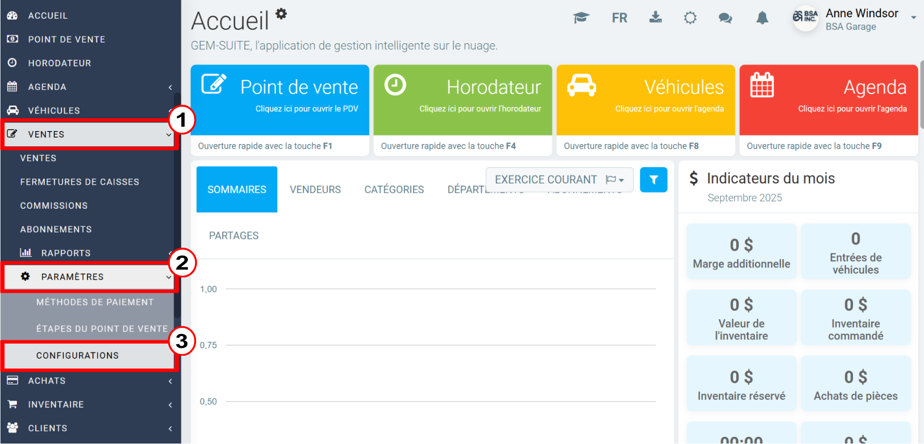
Task: Click the download icon in header
Action: click(655, 18)
